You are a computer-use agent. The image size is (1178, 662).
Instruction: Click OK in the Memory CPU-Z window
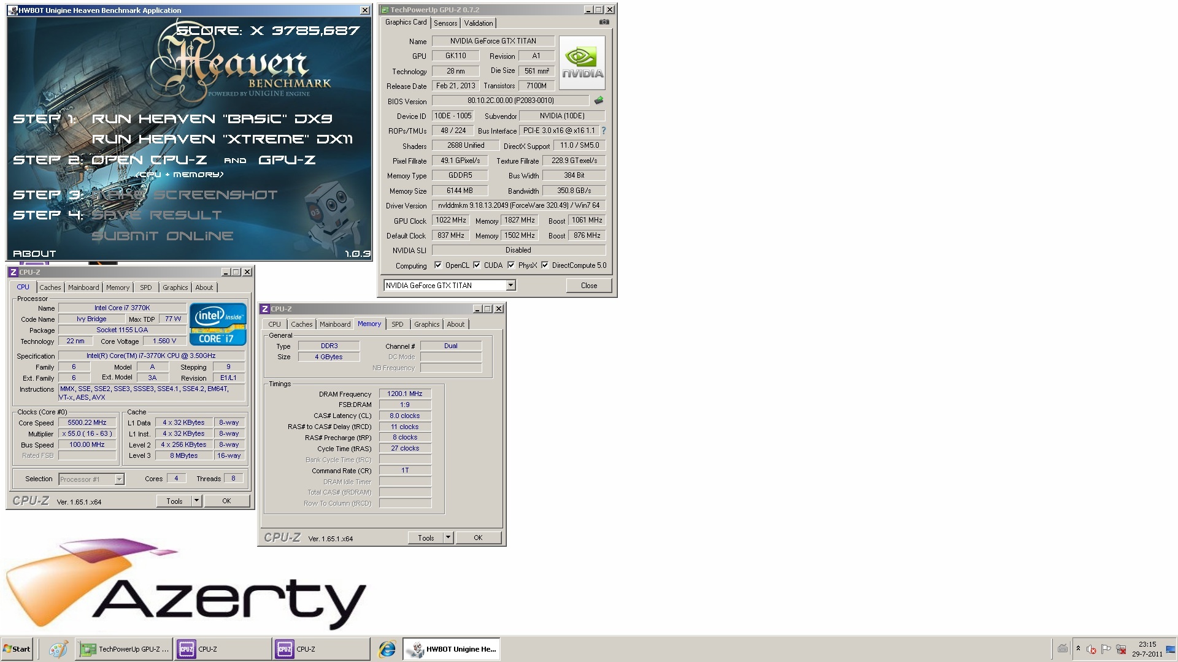point(478,538)
